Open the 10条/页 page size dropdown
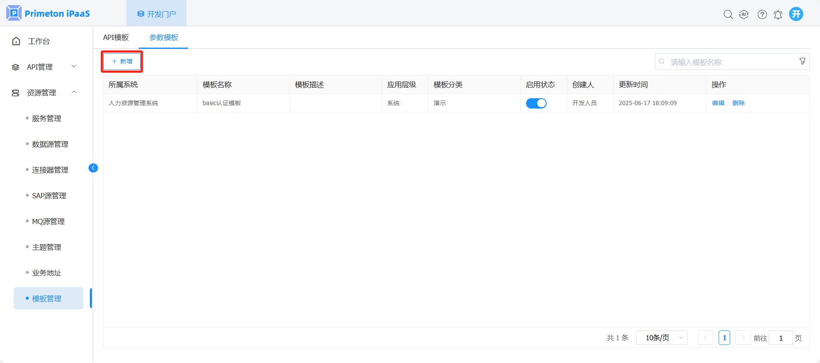 662,338
